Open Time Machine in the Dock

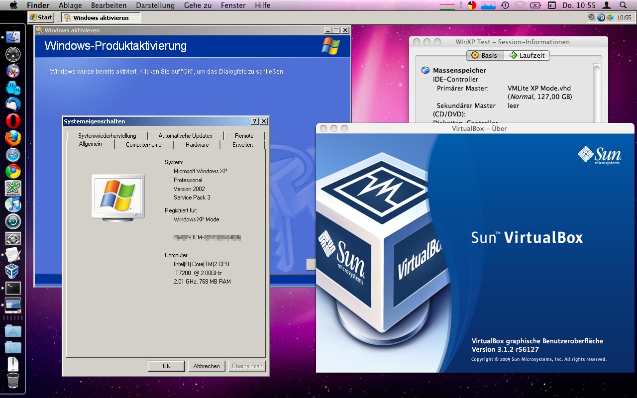click(13, 221)
